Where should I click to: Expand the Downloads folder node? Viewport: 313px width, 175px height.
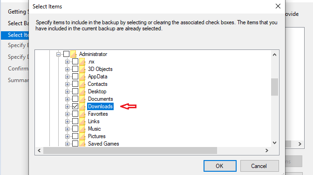(67, 106)
